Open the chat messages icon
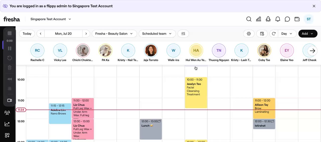 (x=287, y=19)
